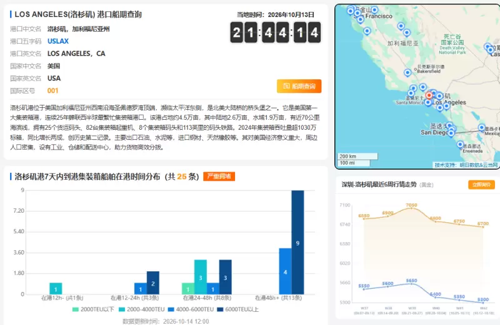Click the 在港12-24h (共3条) axis label
Image resolution: width=500 pixels, height=325 pixels.
(134, 298)
